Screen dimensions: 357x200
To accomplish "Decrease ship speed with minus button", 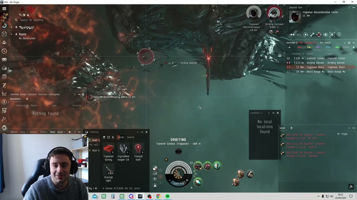I will click(170, 180).
